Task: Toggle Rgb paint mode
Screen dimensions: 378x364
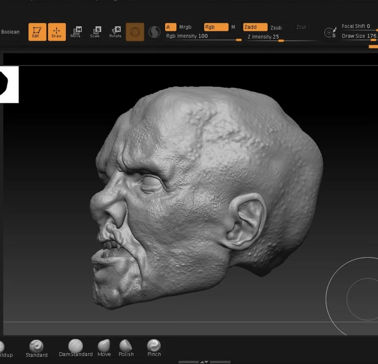Action: (x=216, y=27)
